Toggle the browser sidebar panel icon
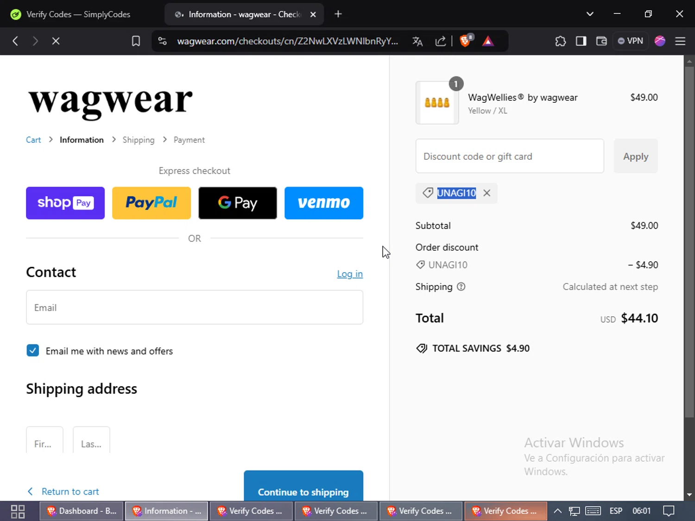The height and width of the screenshot is (521, 695). click(x=581, y=41)
